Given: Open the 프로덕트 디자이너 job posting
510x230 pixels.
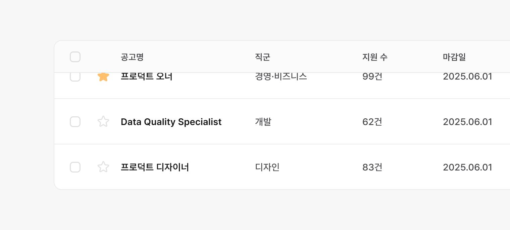Looking at the screenshot, I should pyautogui.click(x=155, y=167).
